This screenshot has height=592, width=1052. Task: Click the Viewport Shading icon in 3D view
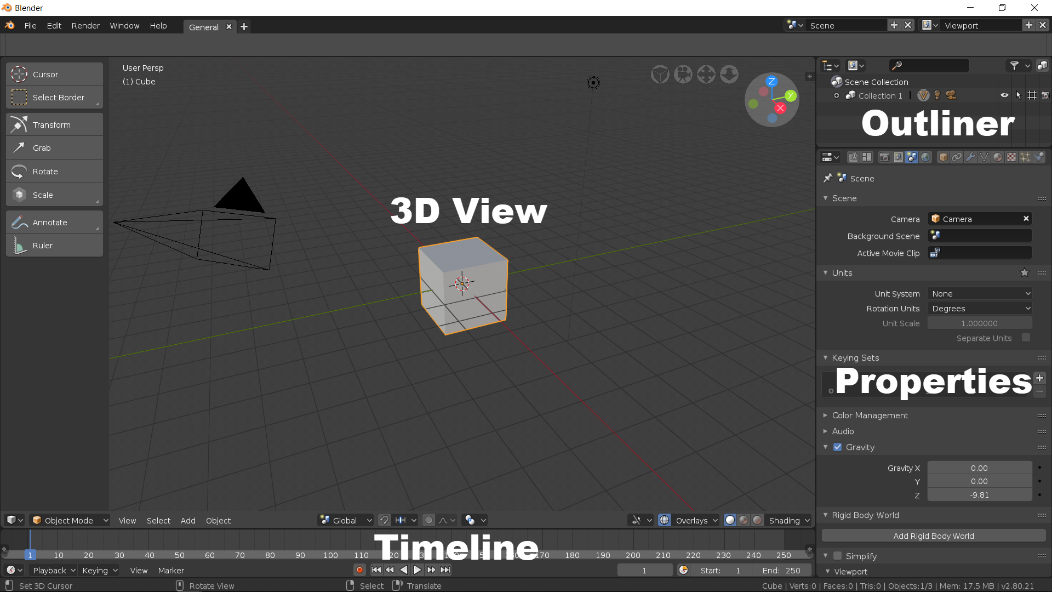coord(730,520)
